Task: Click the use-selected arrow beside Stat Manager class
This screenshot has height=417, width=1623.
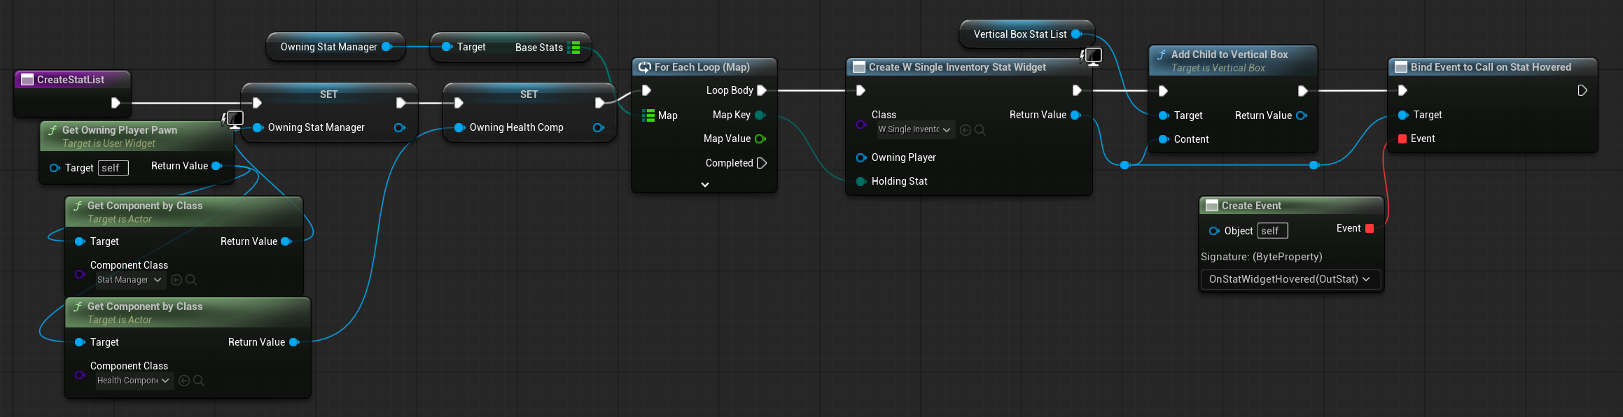Action: (x=176, y=280)
